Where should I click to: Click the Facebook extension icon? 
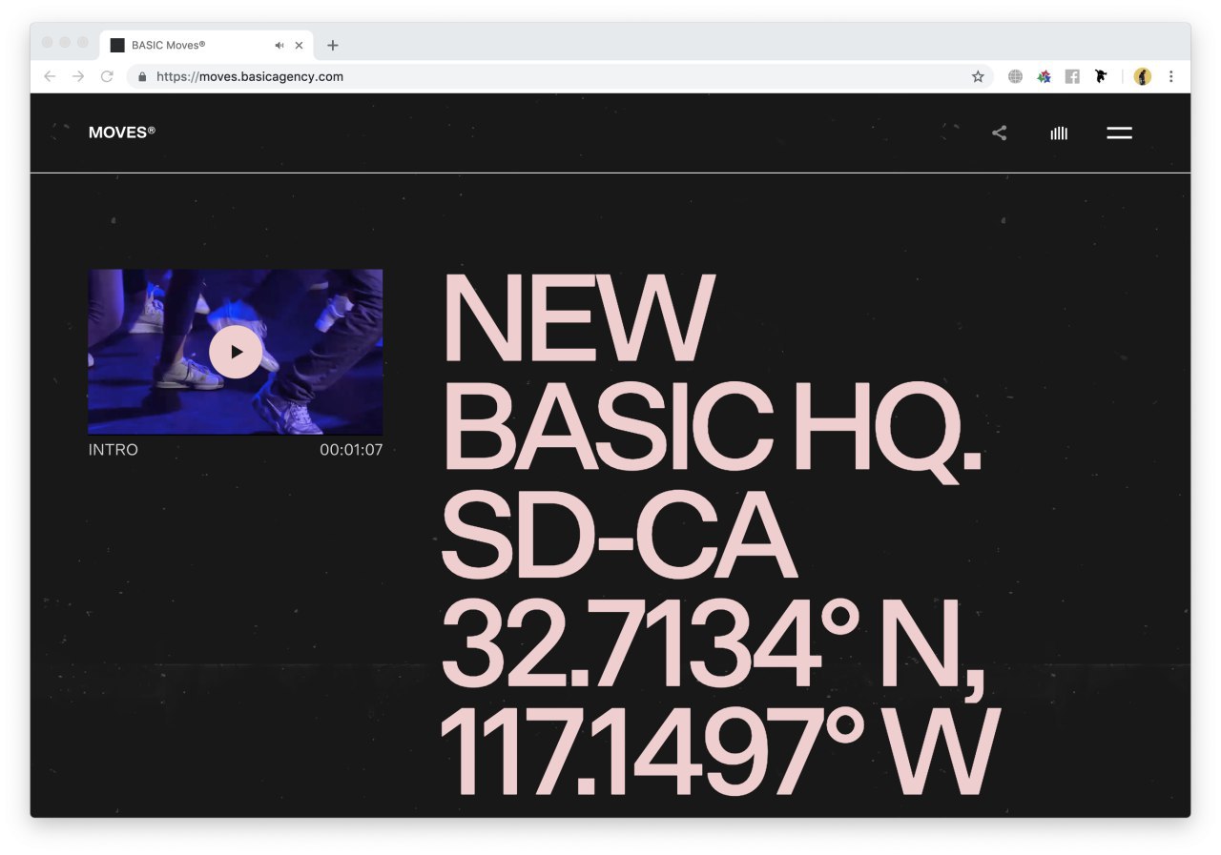[x=1072, y=76]
